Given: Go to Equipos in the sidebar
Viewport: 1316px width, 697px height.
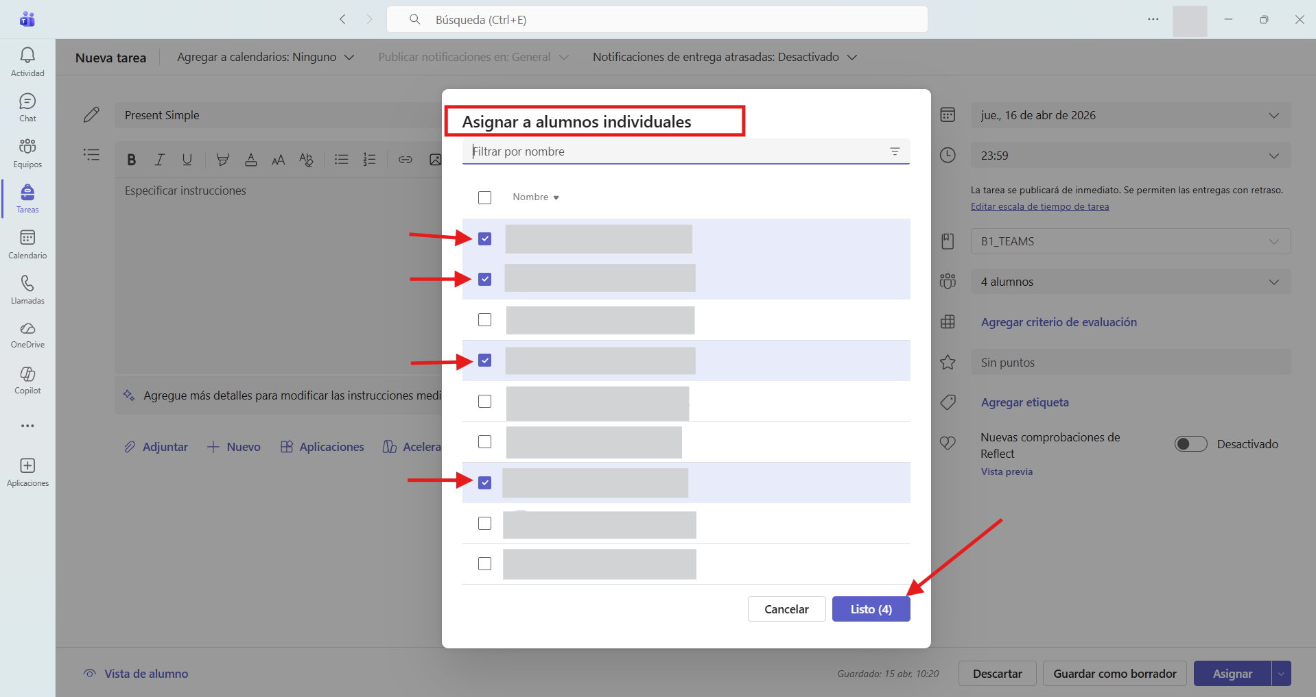Looking at the screenshot, I should pyautogui.click(x=27, y=153).
